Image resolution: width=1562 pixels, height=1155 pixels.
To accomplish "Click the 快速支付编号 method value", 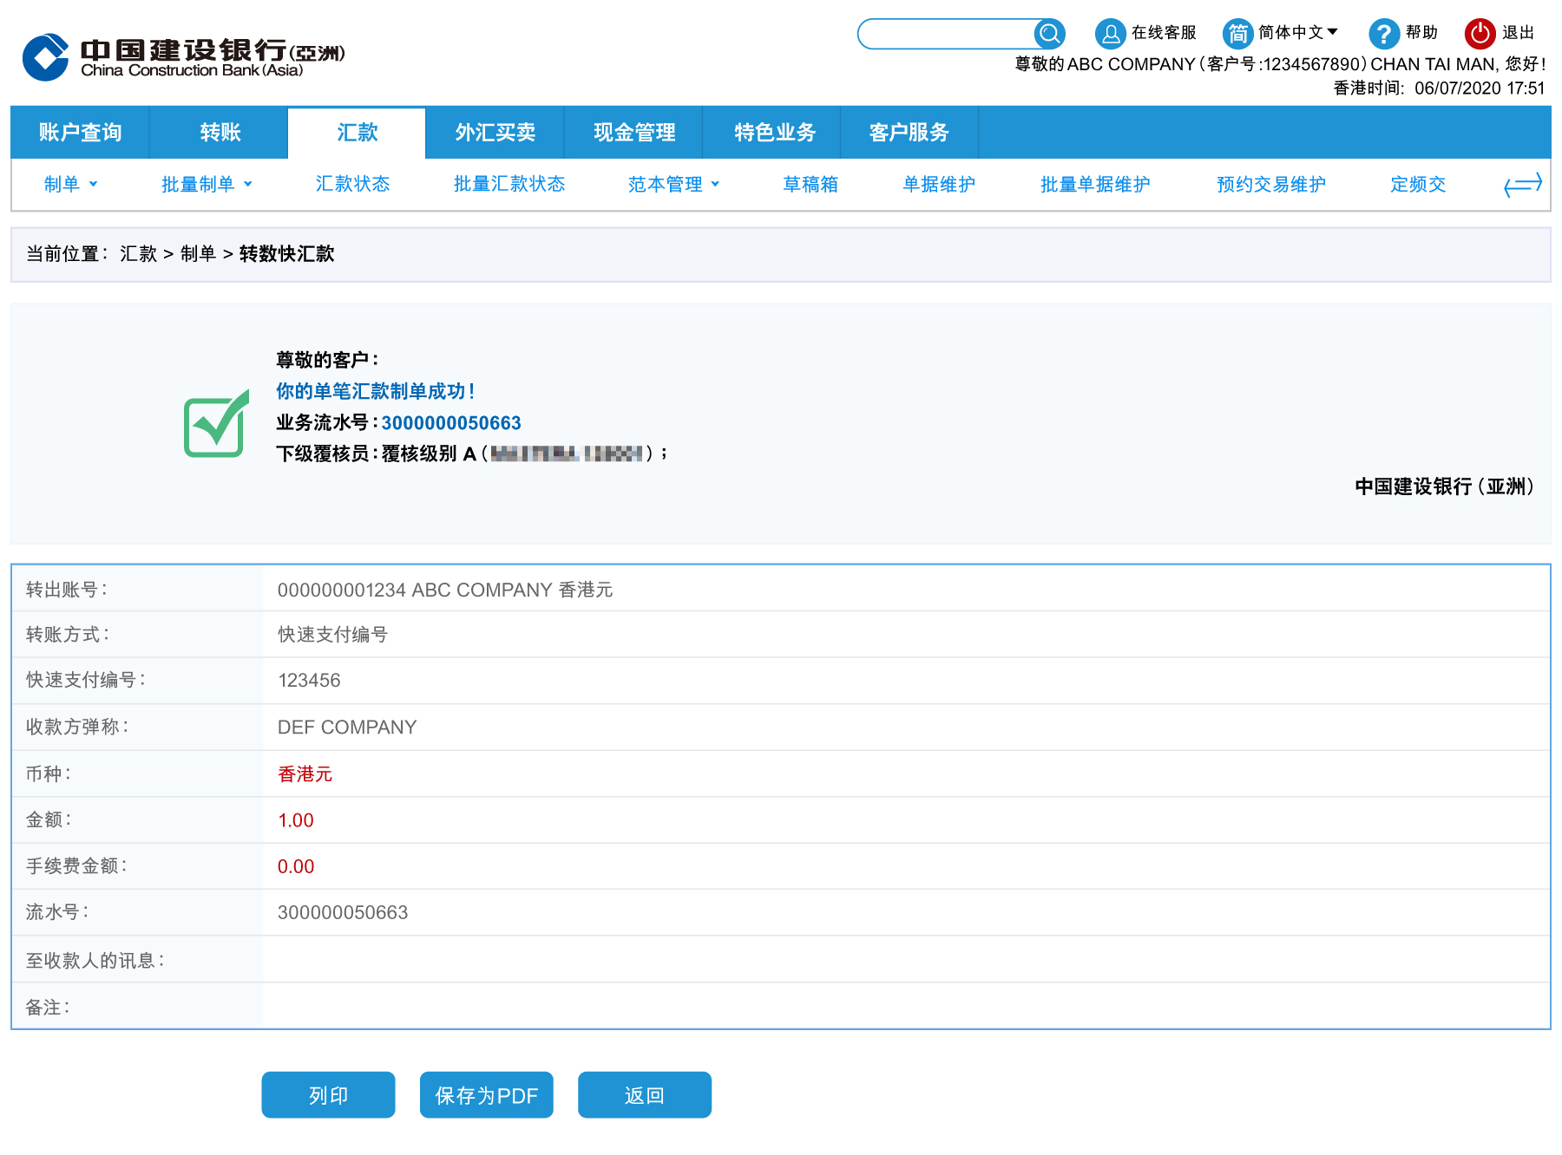I will pos(332,635).
